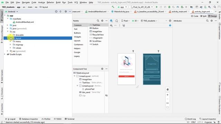Expand Gradle Scripts node
221x124 pixels.
tap(4, 54)
